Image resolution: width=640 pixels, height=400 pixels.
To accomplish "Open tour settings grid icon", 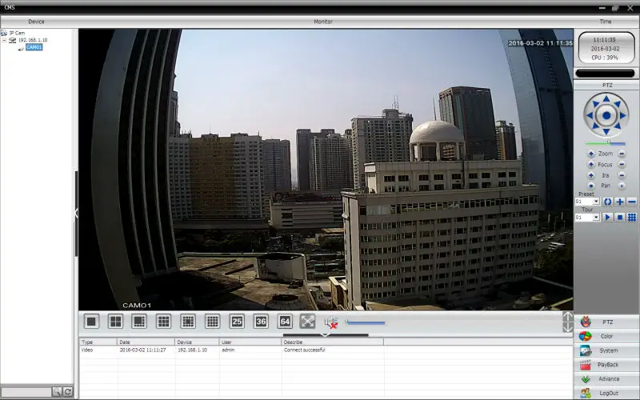I will pos(632,218).
